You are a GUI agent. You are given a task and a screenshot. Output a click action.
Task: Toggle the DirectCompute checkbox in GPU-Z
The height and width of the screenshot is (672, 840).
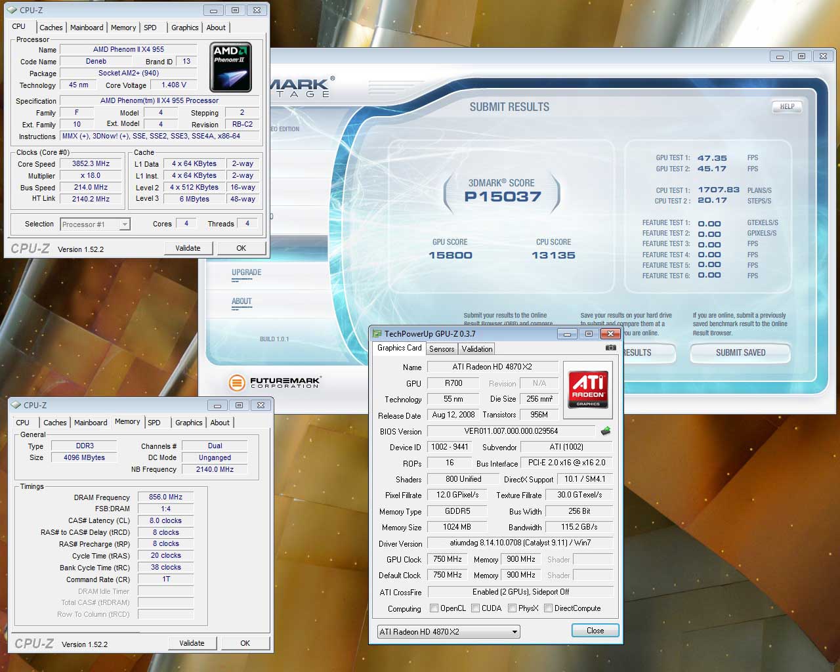(x=548, y=608)
